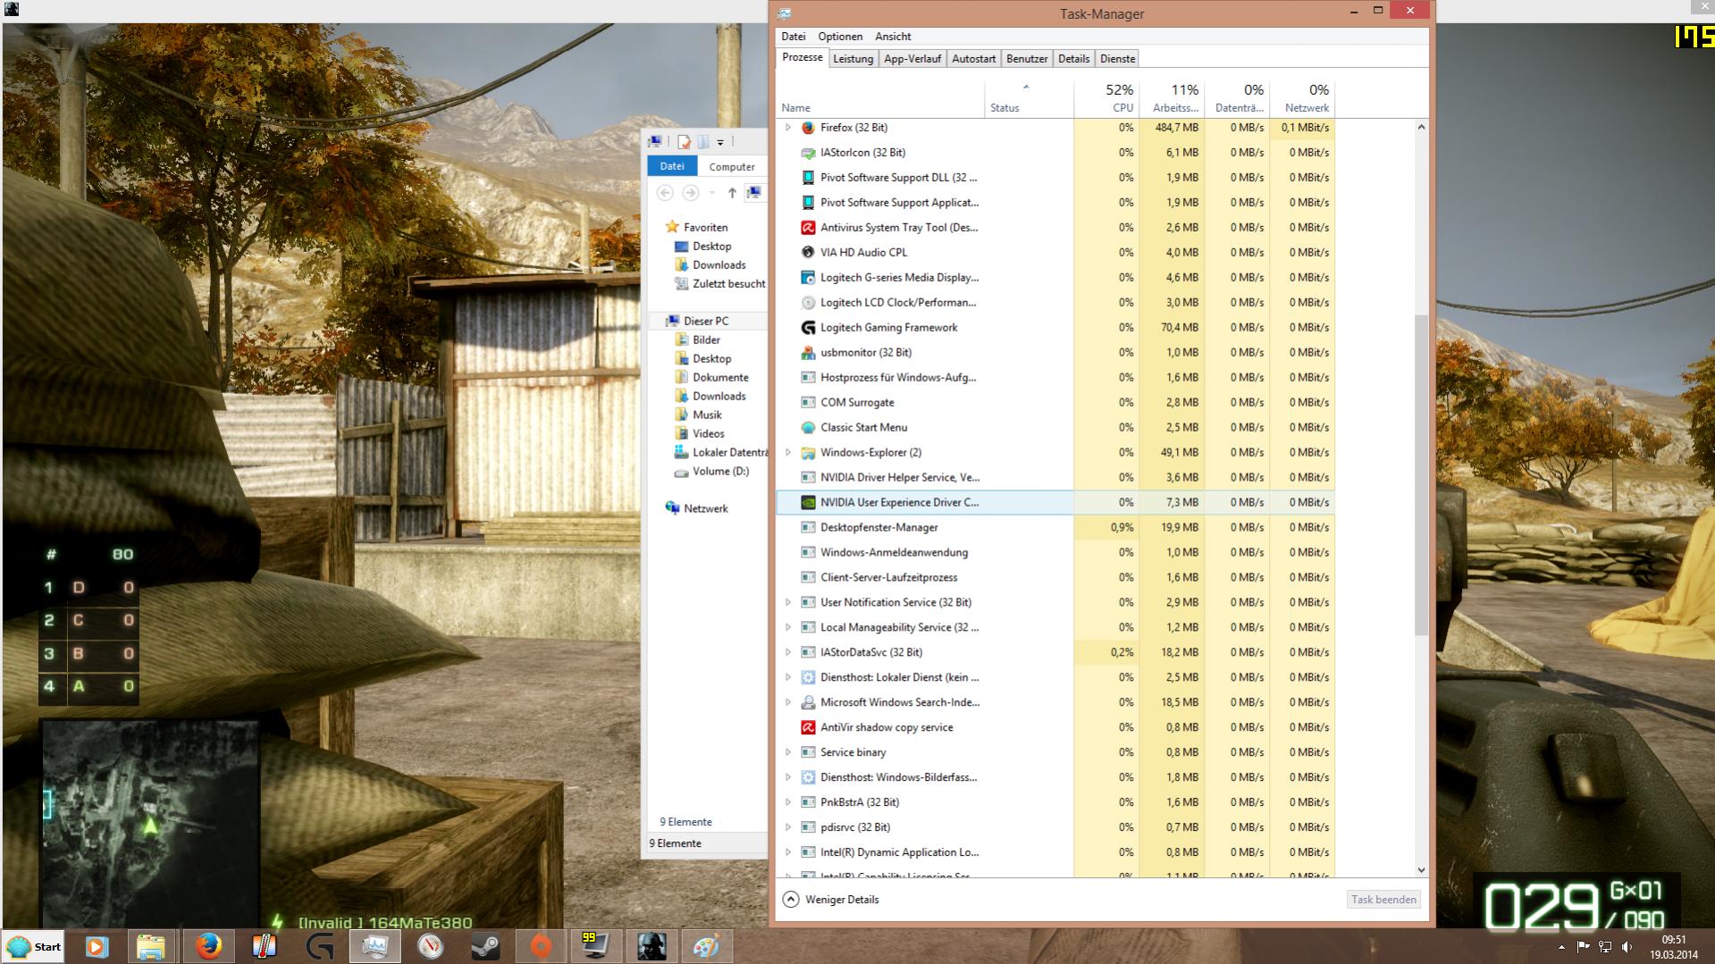
Task: Navigate up one level in Explorer
Action: (732, 193)
